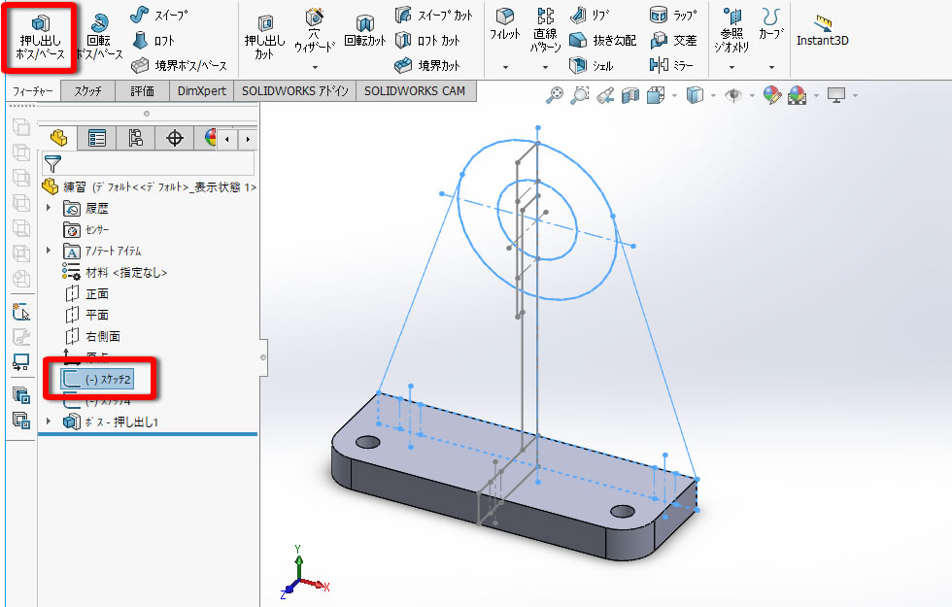Switch to the 評価 (Evaluate) tab
The height and width of the screenshot is (607, 952).
point(143,91)
